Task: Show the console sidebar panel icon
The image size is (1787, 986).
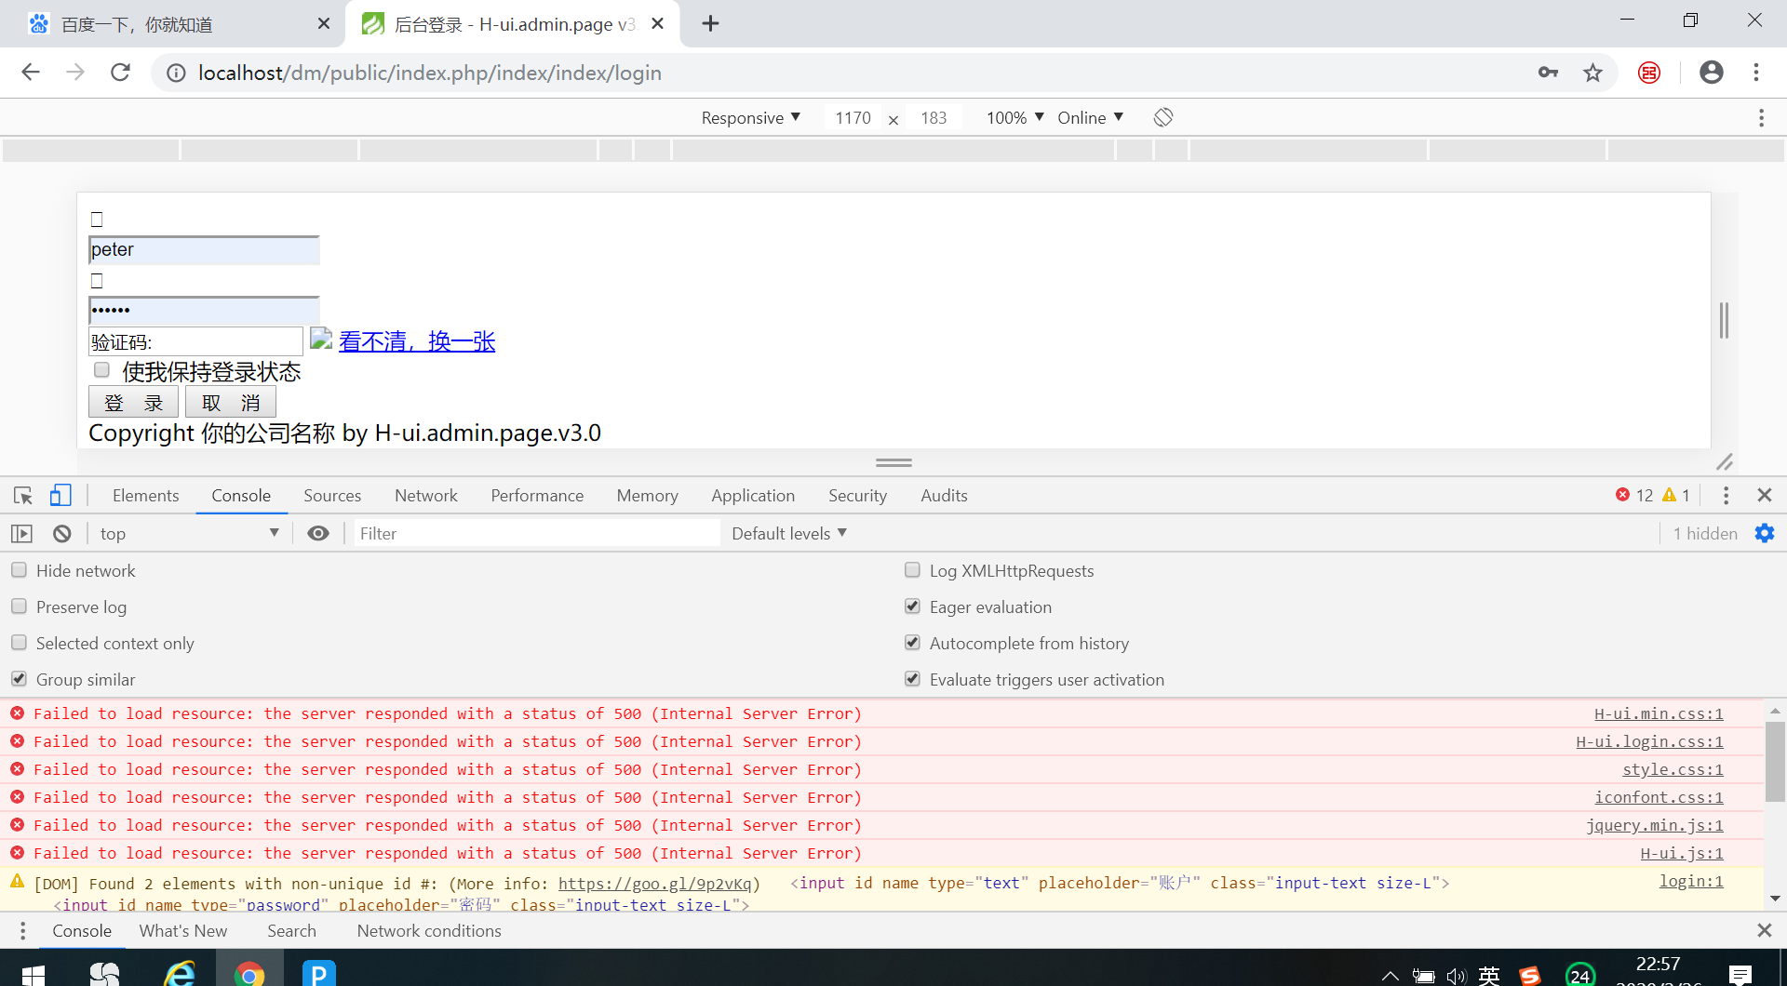Action: coord(21,534)
